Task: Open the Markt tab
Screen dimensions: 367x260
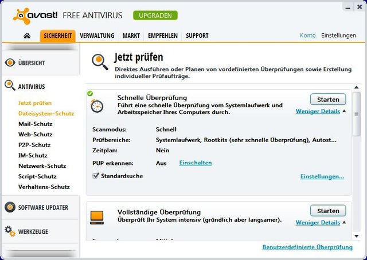Action: point(131,36)
